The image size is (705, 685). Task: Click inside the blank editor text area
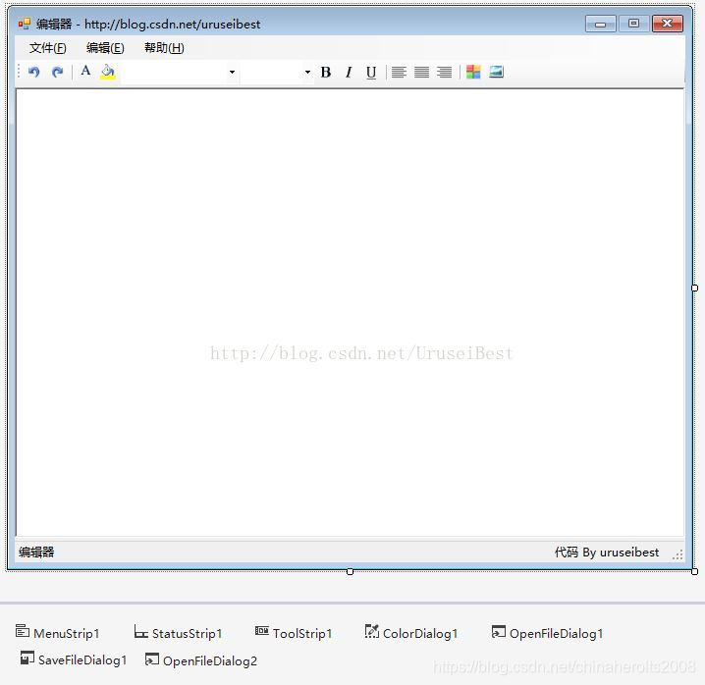[350, 312]
